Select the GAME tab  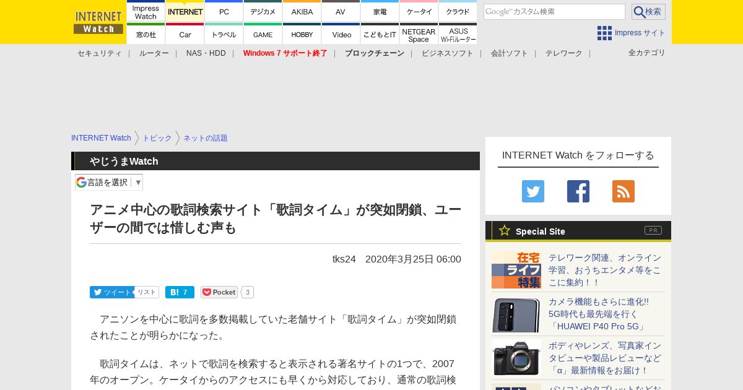tap(263, 34)
